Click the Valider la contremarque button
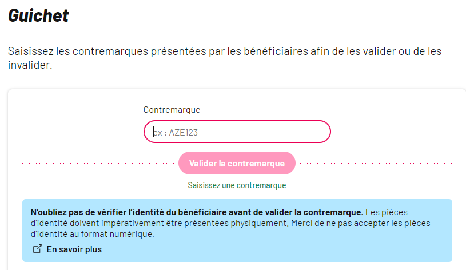Image resolution: width=466 pixels, height=270 pixels. click(237, 163)
